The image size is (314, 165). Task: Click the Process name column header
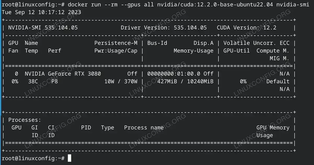tap(144, 128)
